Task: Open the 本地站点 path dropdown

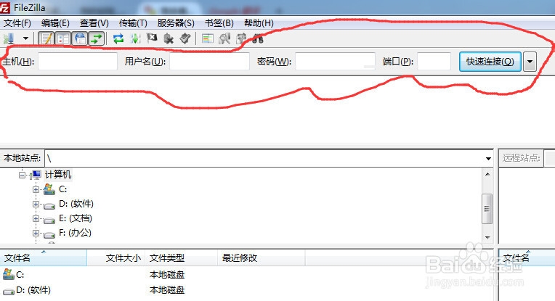Action: 488,159
